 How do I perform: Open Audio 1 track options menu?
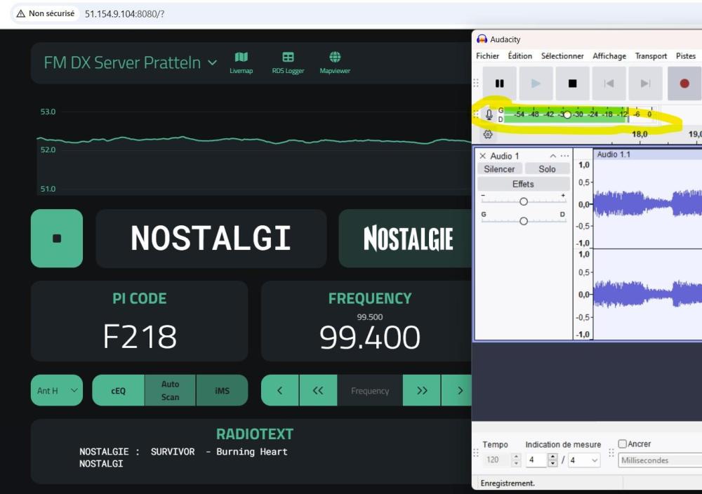point(564,156)
